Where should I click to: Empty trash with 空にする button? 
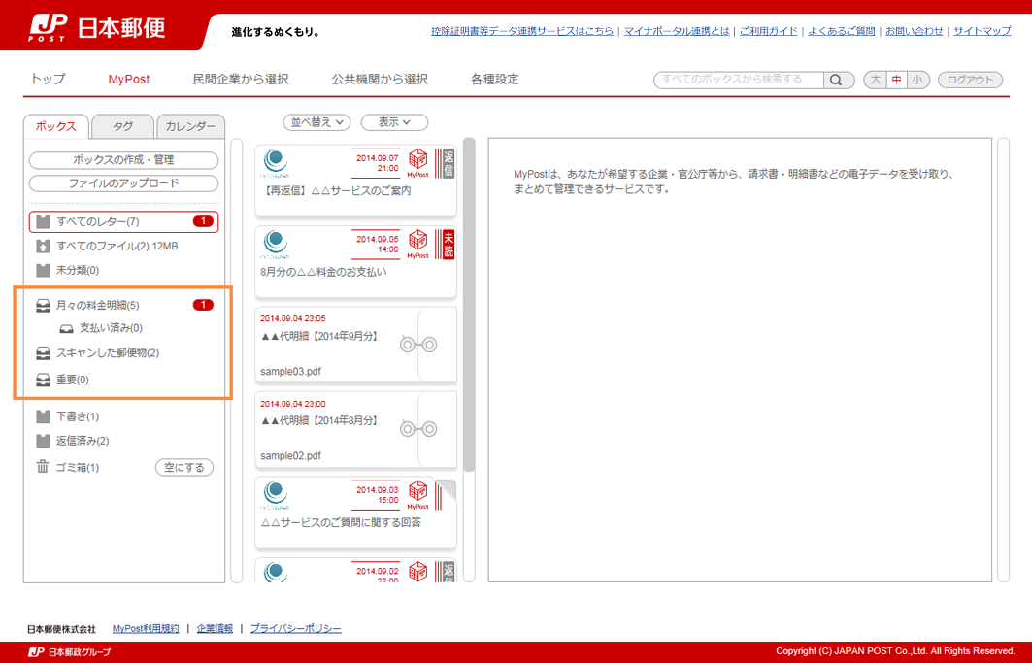[184, 468]
